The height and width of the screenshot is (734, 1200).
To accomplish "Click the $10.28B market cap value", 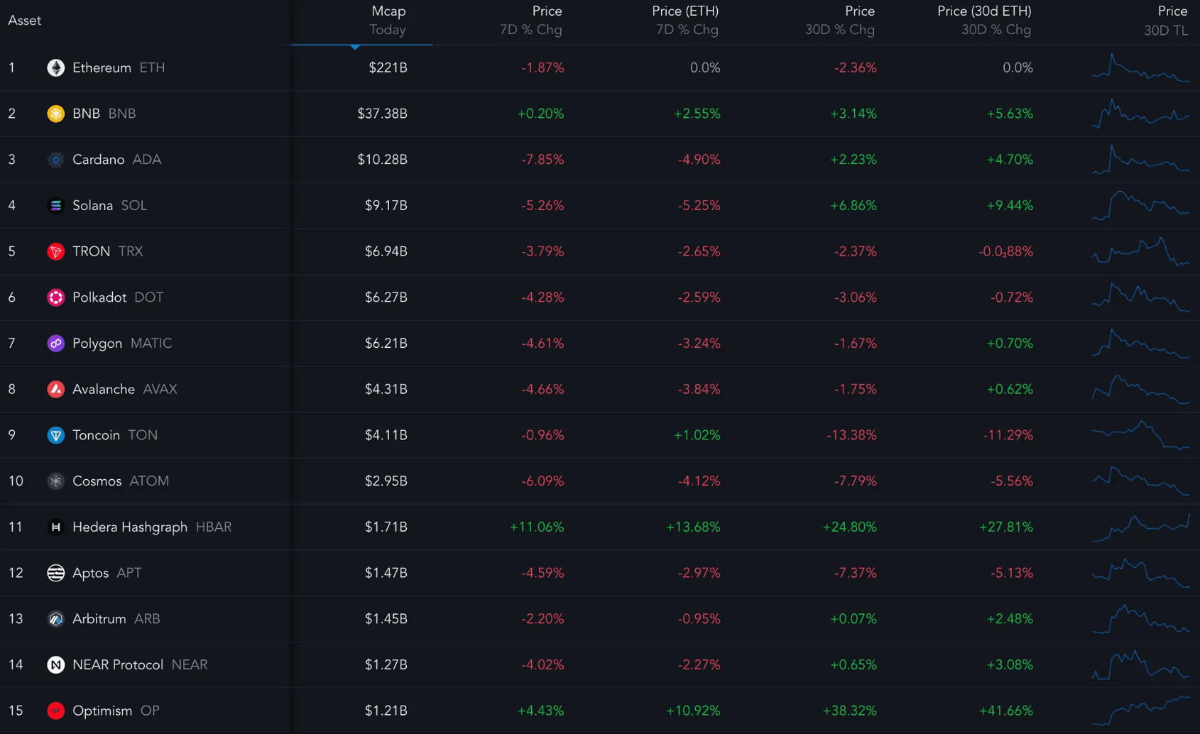I will click(x=382, y=160).
